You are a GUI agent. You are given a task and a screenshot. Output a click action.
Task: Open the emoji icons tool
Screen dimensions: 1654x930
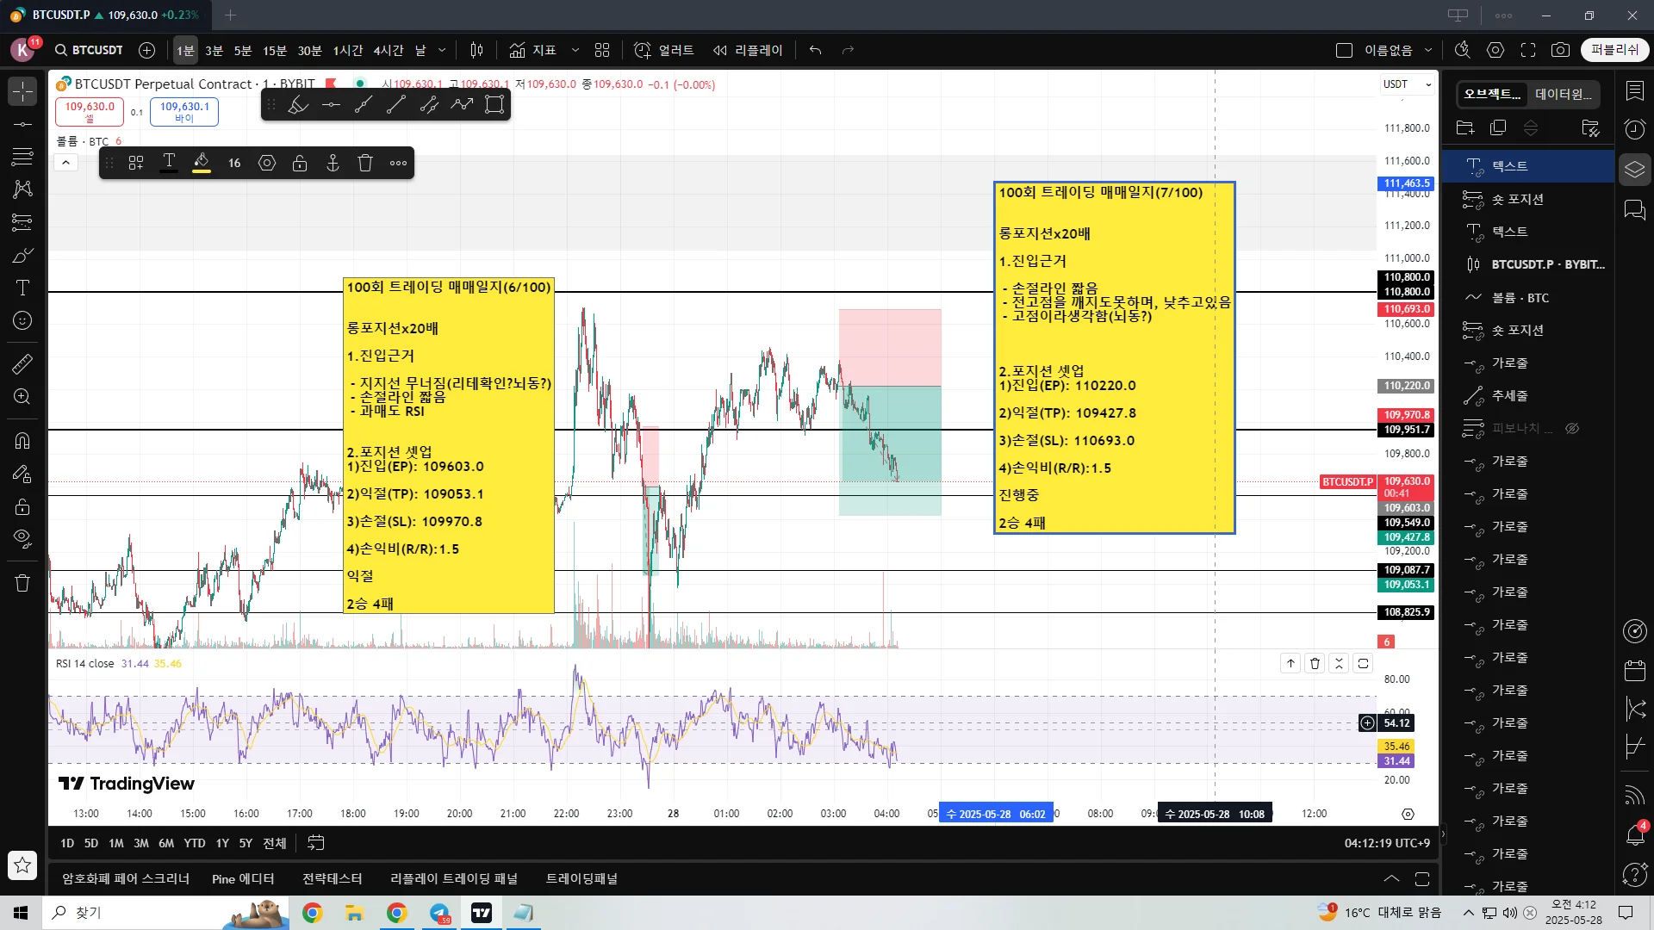point(22,320)
